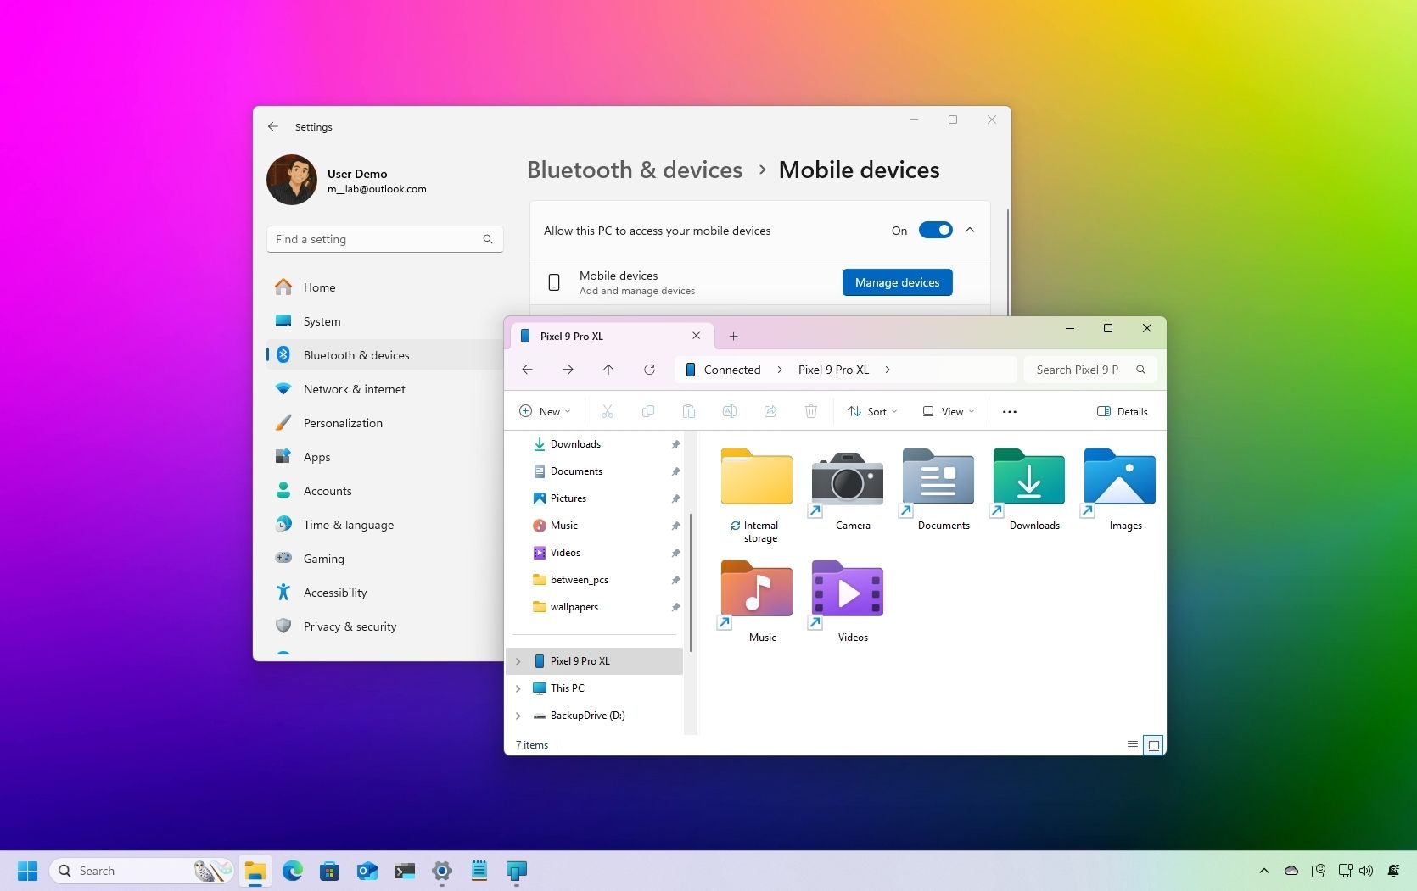Open the Sort dropdown menu
This screenshot has height=891, width=1417.
coord(872,411)
